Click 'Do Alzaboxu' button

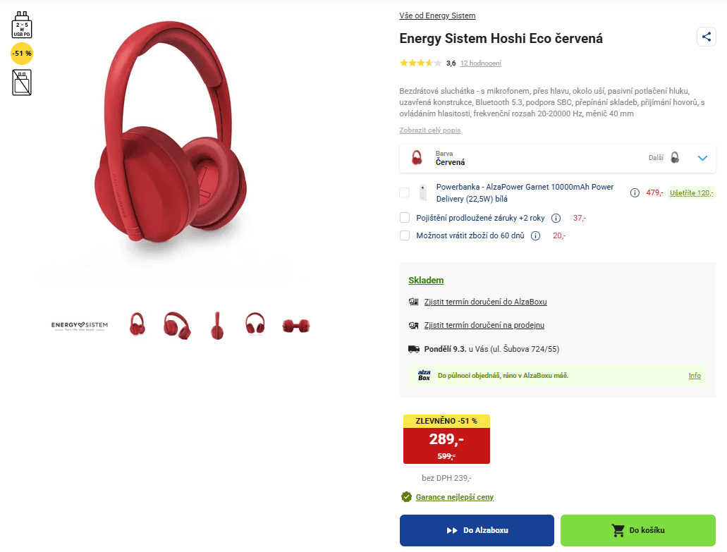point(477,530)
